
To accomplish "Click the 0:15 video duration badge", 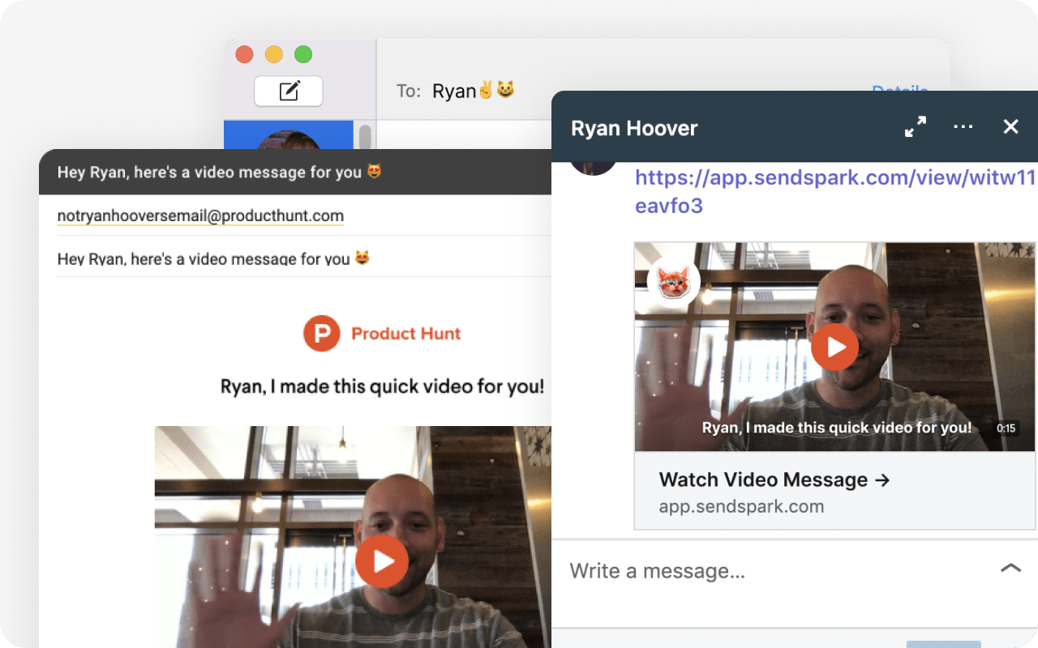I will (x=1006, y=428).
